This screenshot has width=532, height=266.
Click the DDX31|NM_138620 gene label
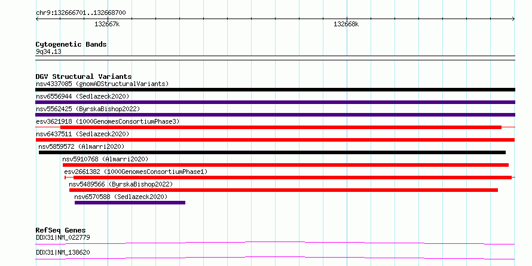pyautogui.click(x=63, y=252)
